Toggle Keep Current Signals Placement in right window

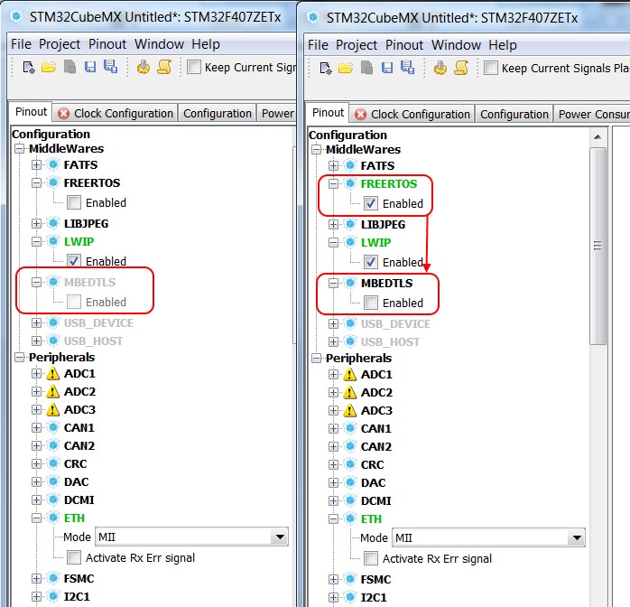(491, 68)
